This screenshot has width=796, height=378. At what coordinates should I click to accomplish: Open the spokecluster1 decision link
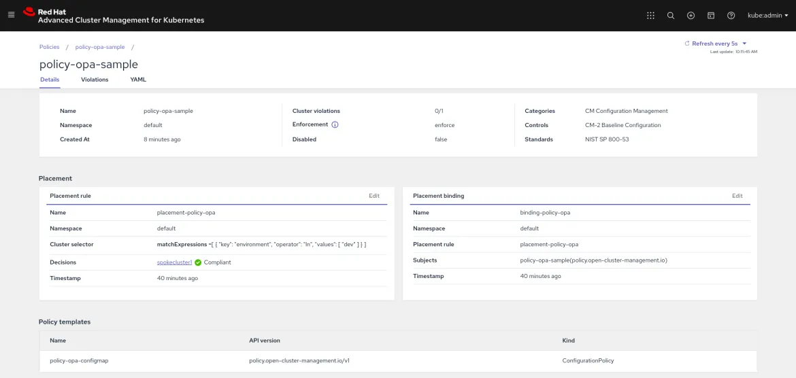(174, 262)
